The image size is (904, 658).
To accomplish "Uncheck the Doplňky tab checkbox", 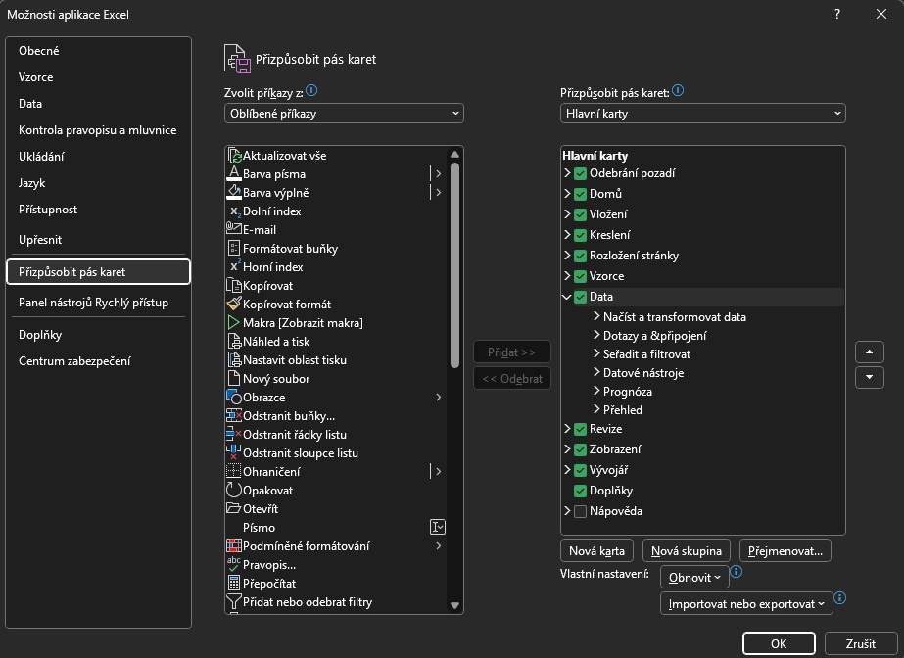I will (x=580, y=491).
